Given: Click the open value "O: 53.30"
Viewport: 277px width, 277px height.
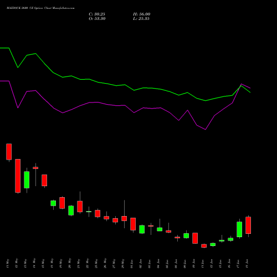Looking at the screenshot, I should point(97,19).
